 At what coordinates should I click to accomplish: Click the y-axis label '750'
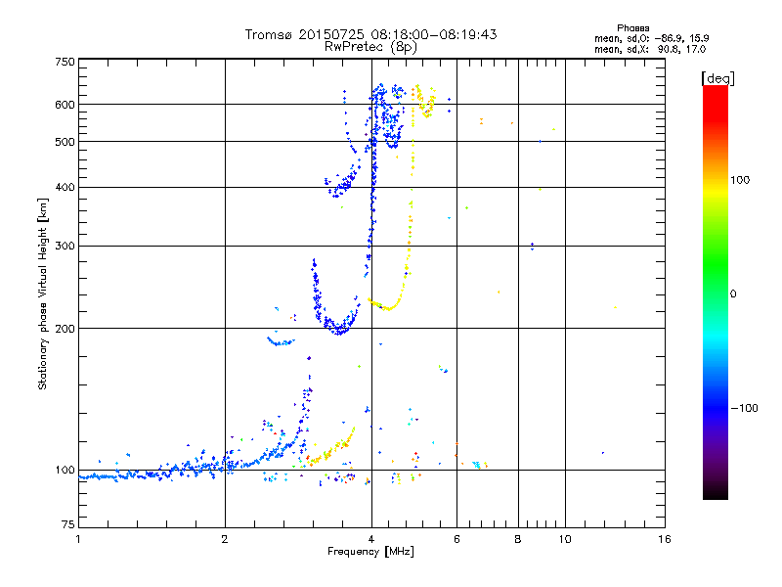click(x=65, y=62)
